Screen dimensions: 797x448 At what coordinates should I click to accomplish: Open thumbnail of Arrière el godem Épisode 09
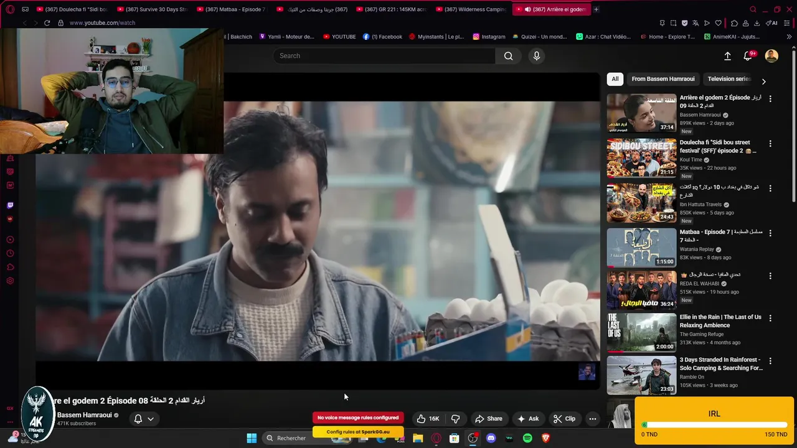(641, 113)
